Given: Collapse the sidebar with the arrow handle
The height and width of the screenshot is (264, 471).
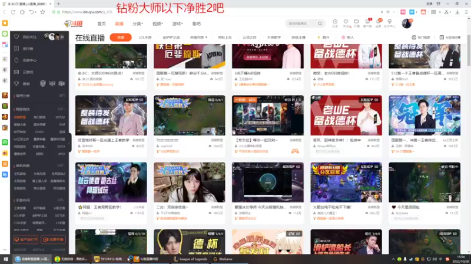Looking at the screenshot, I should coord(69,143).
